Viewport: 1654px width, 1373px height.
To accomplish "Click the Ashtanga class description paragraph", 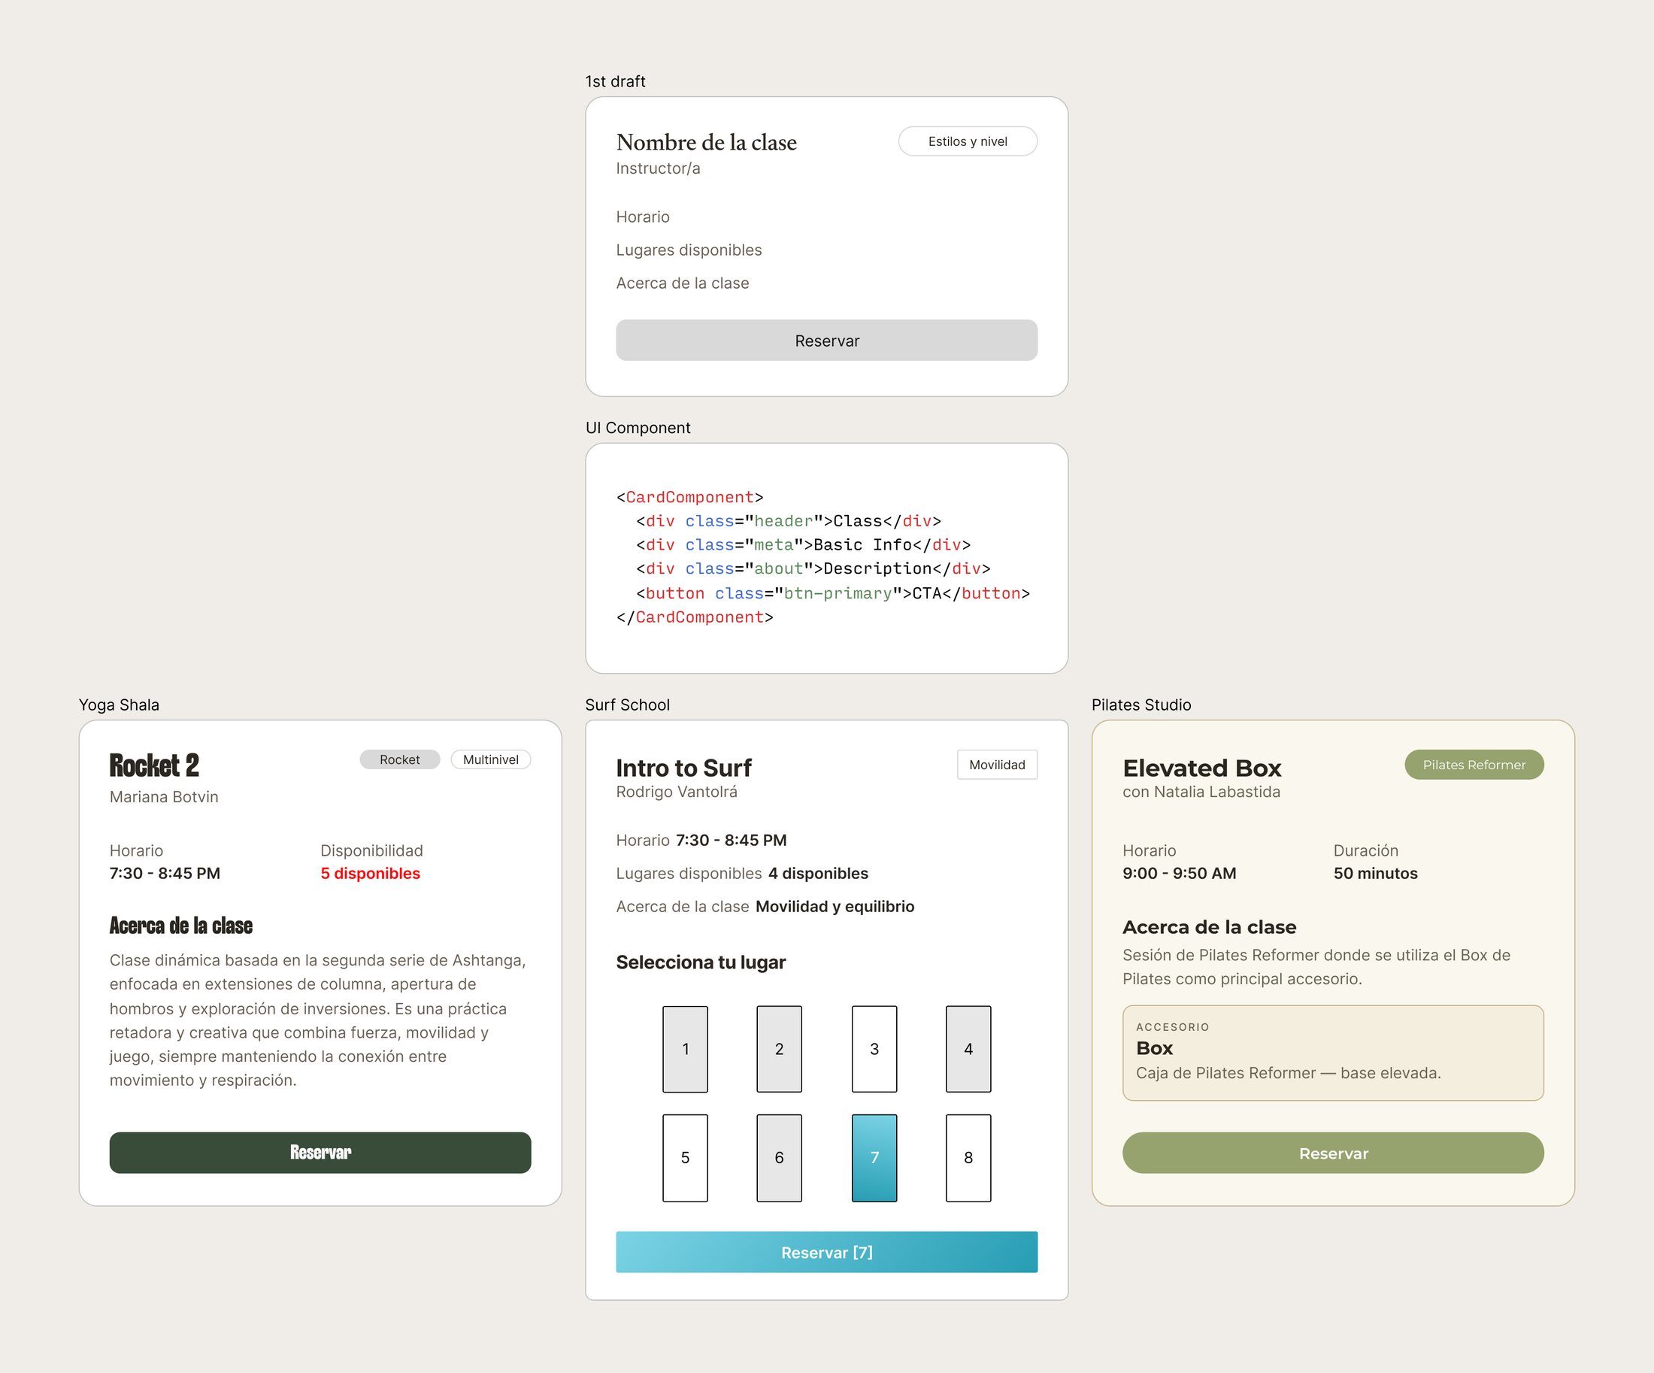I will click(x=318, y=1020).
